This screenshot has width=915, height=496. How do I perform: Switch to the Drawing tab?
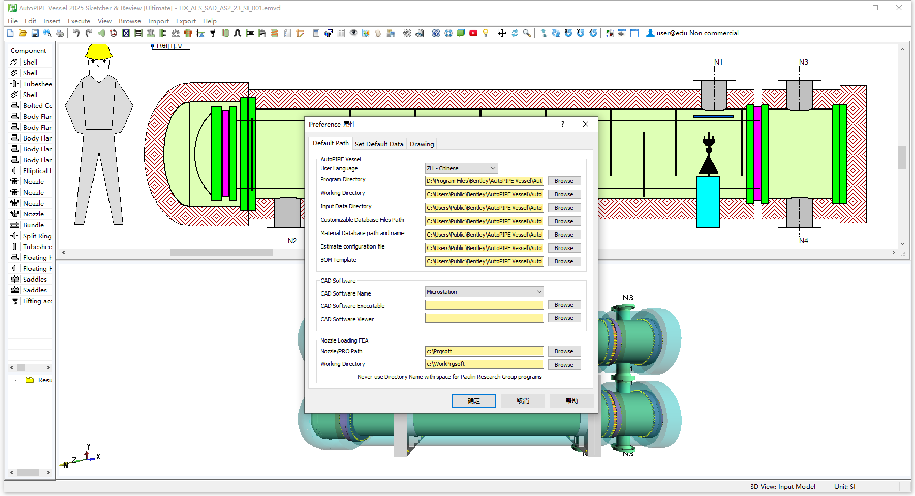tap(422, 144)
